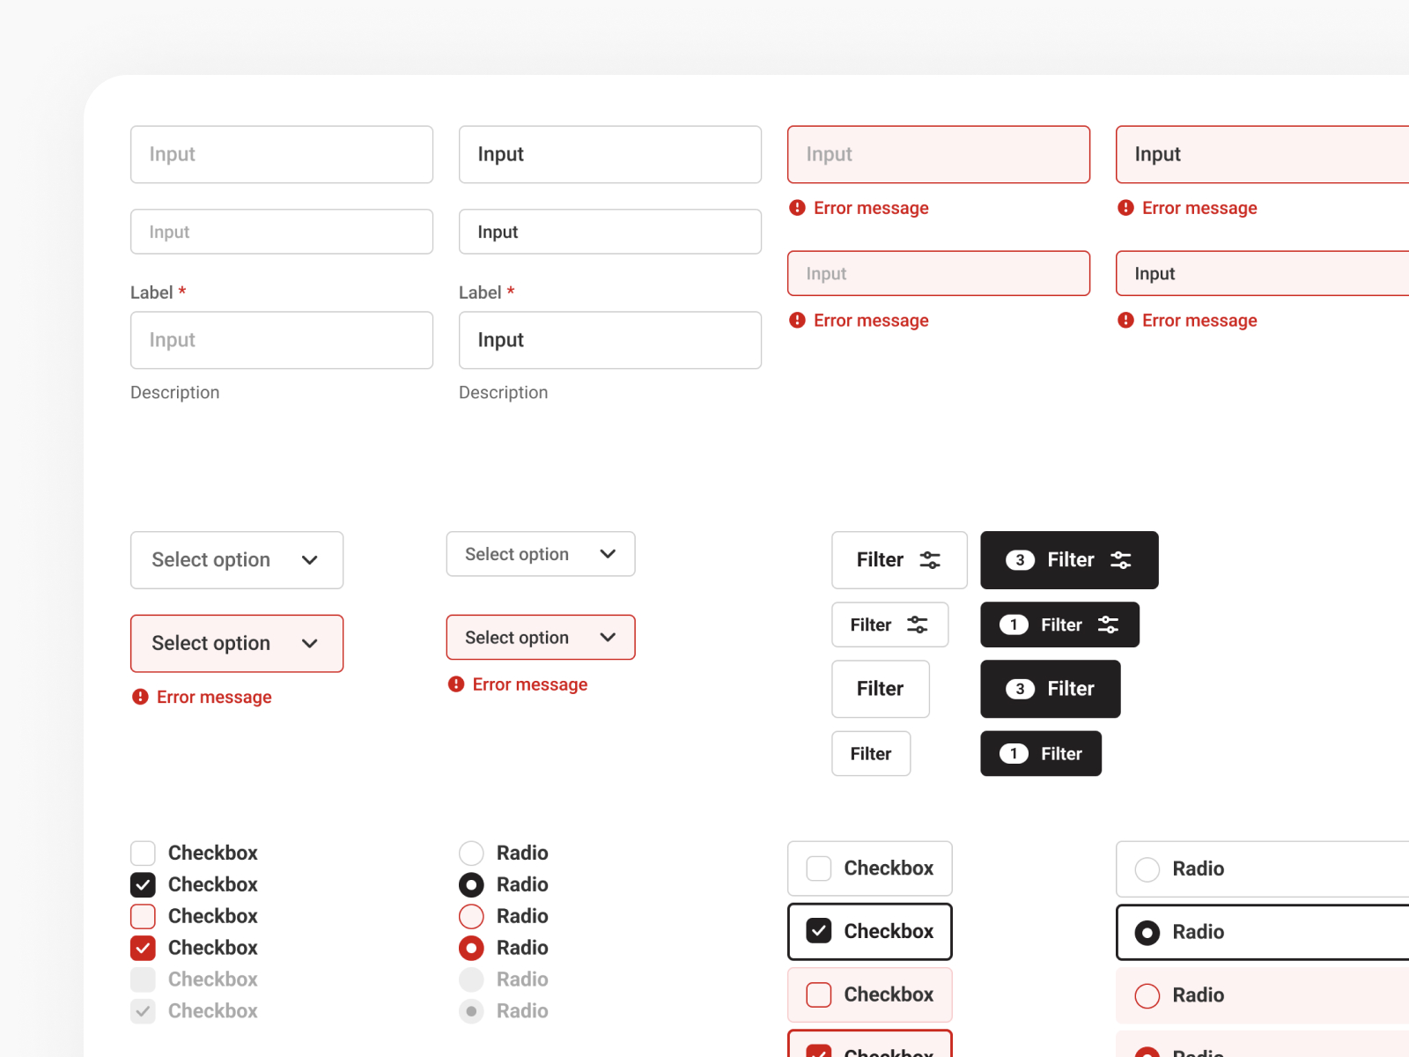This screenshot has width=1409, height=1057.
Task: Check the red outlined Checkbox
Action: pos(143,916)
